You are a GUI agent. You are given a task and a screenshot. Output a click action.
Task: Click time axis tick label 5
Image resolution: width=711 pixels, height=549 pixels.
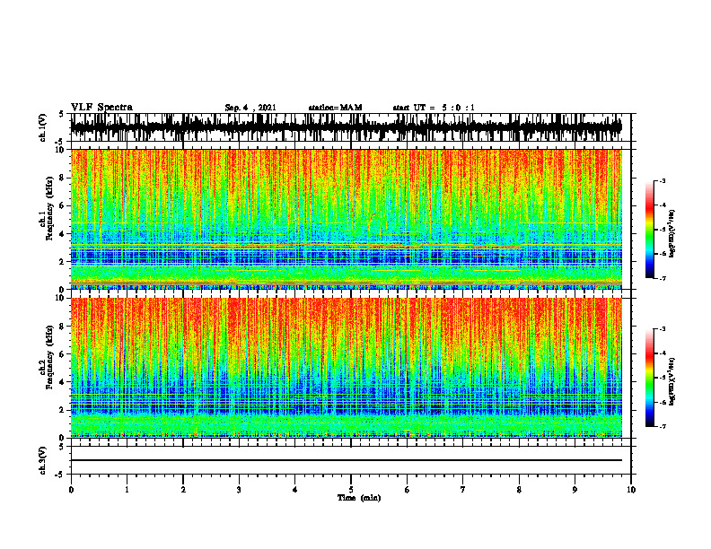[x=351, y=490]
